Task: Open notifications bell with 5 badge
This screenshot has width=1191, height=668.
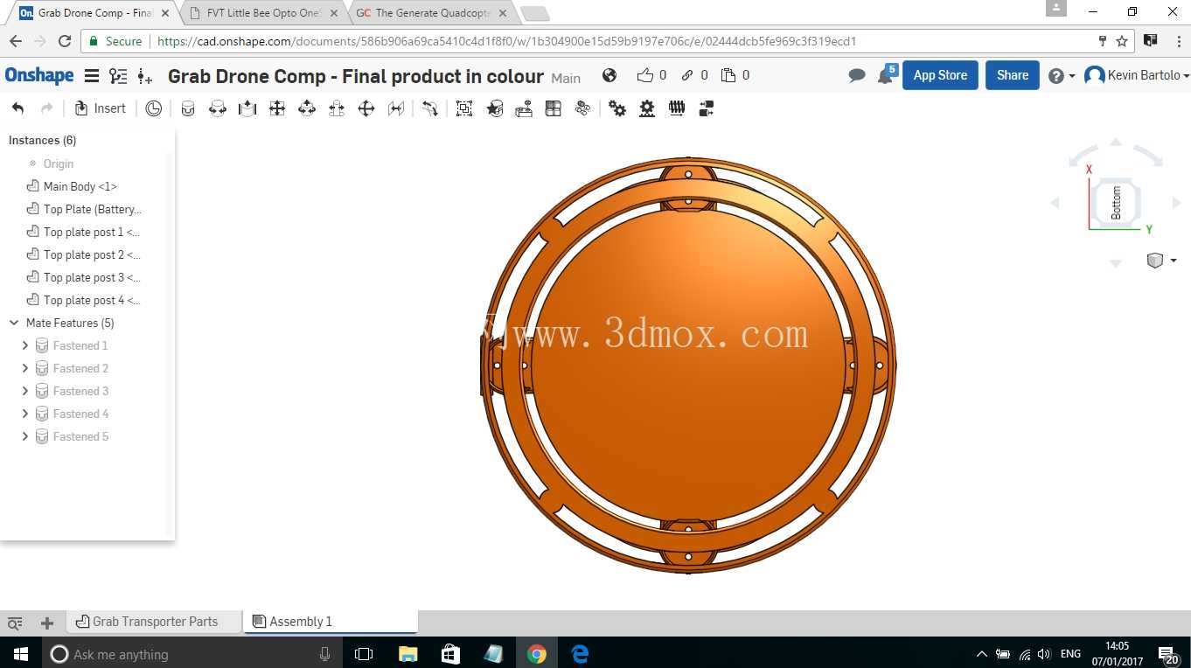Action: pyautogui.click(x=887, y=75)
